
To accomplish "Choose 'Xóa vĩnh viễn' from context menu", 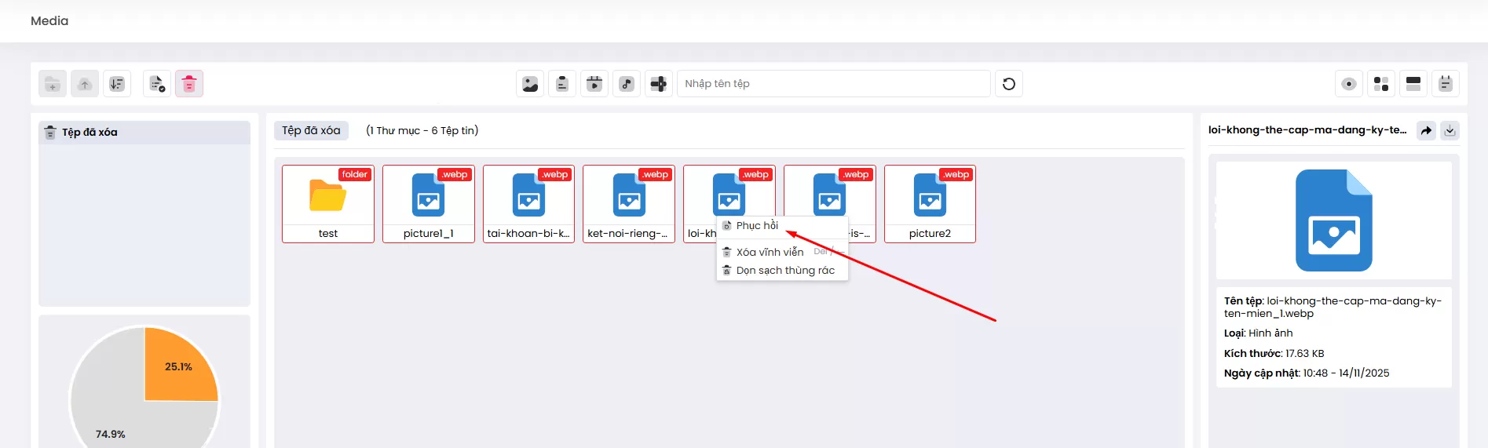I will click(x=770, y=252).
